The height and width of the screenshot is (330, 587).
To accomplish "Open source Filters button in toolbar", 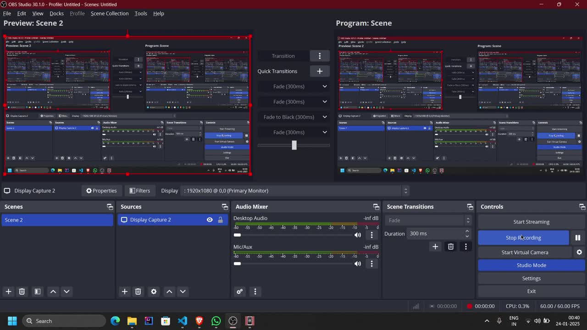I will click(139, 191).
